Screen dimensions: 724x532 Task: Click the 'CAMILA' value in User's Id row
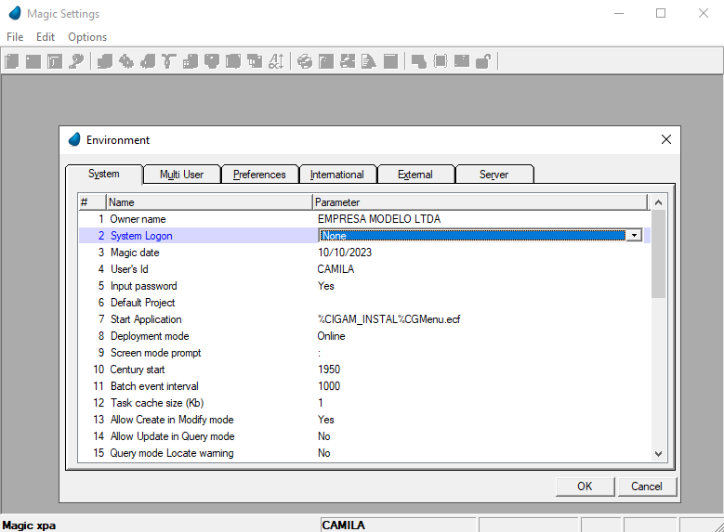[336, 269]
